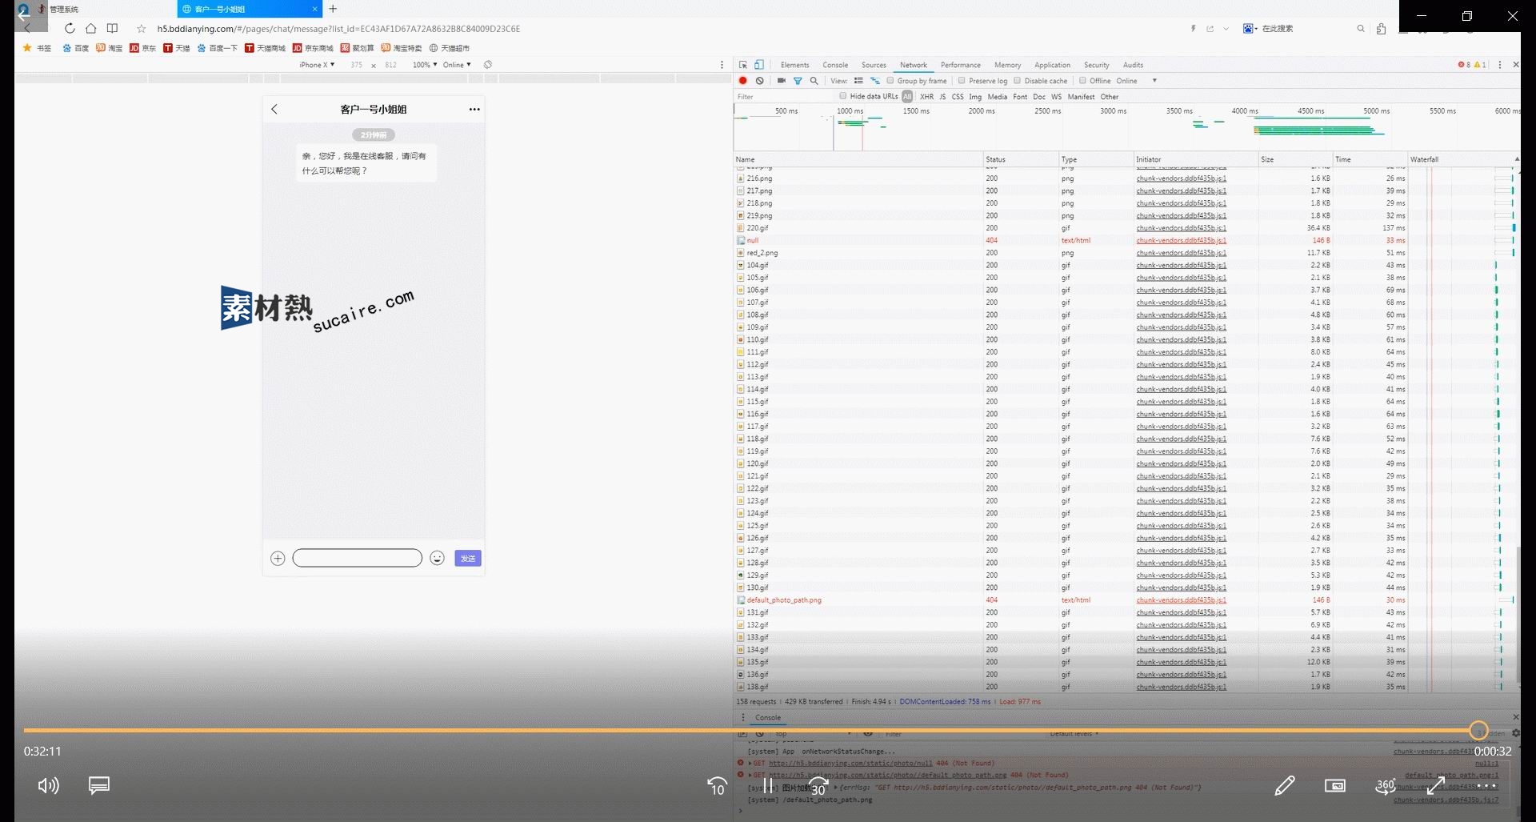The width and height of the screenshot is (1536, 822).
Task: Click the video progress scrubber handle
Action: point(1478,730)
